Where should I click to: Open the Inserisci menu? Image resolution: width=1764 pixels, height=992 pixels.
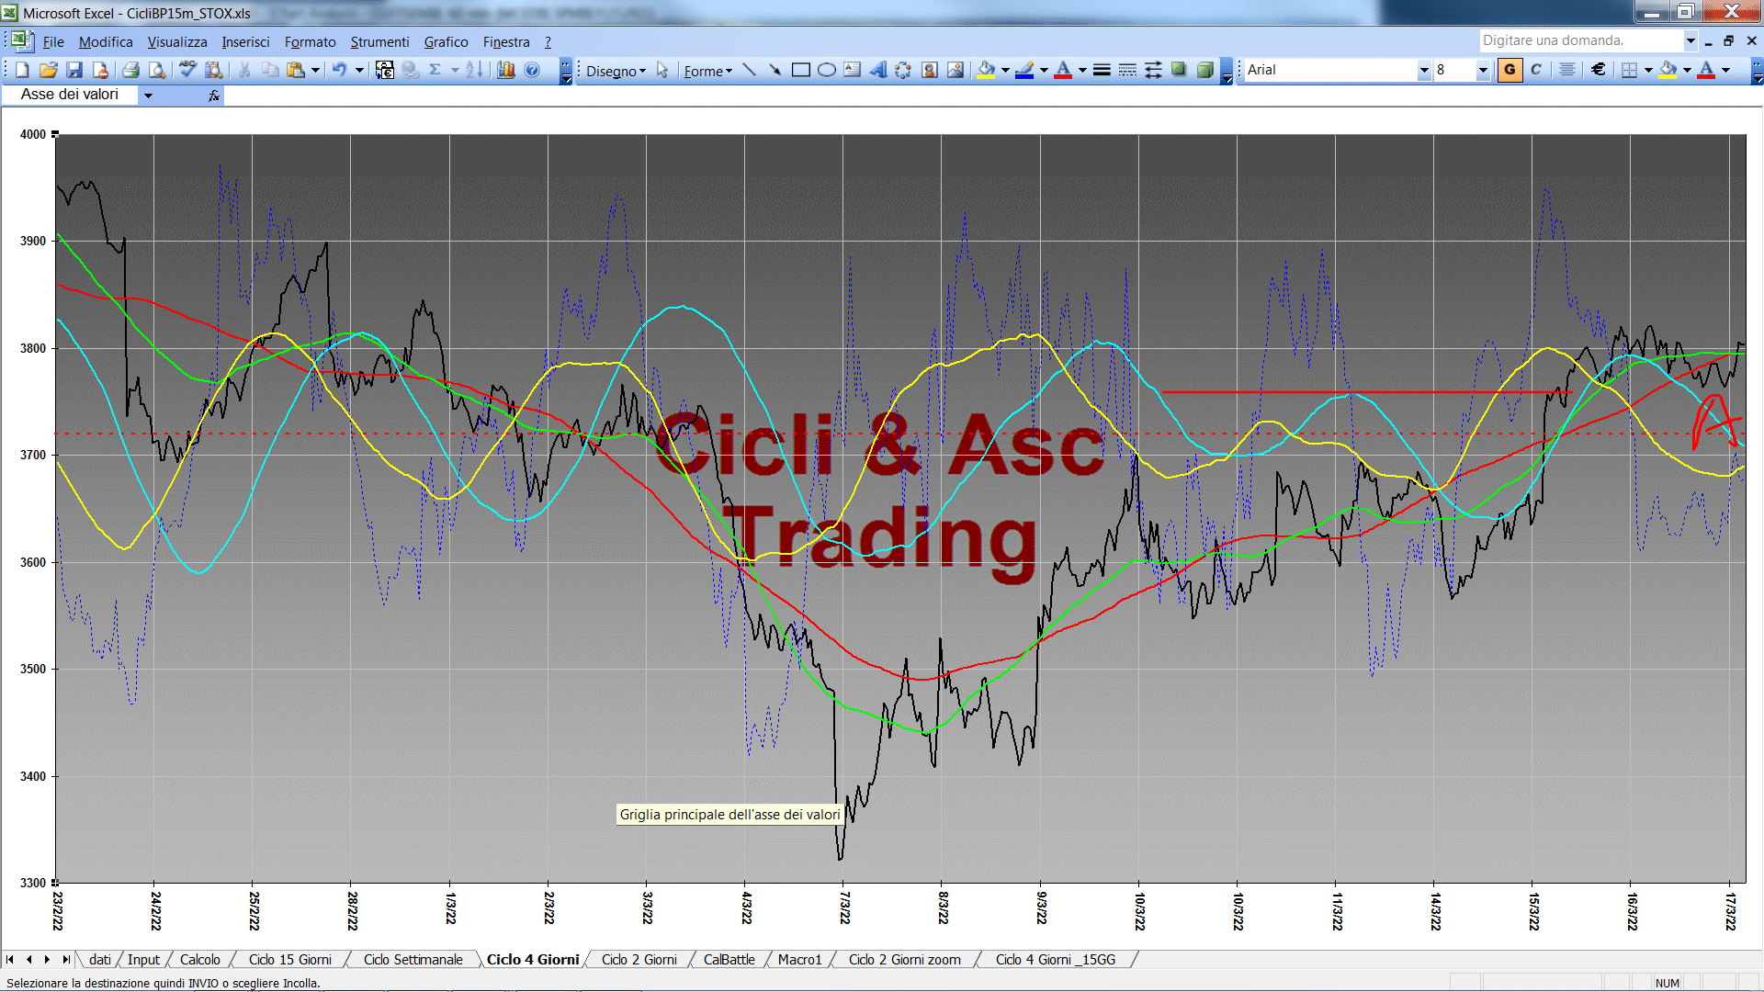pos(245,42)
